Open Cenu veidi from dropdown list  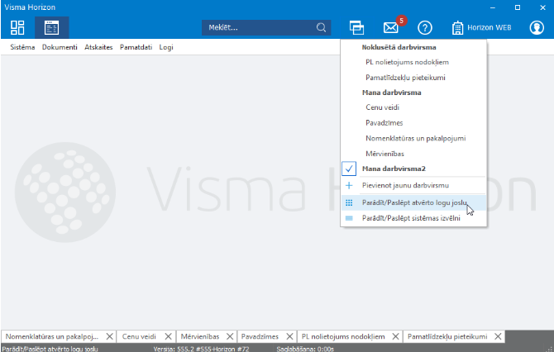tap(382, 107)
